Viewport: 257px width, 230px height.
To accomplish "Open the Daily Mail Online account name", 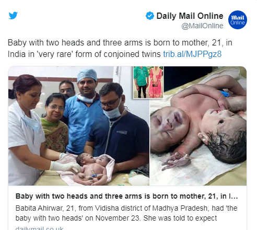I will tap(190, 16).
